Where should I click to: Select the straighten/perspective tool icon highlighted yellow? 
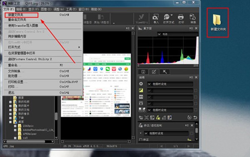click(158, 117)
